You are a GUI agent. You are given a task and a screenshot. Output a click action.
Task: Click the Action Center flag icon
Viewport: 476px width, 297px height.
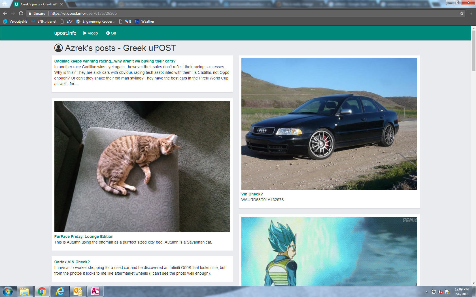click(x=447, y=292)
